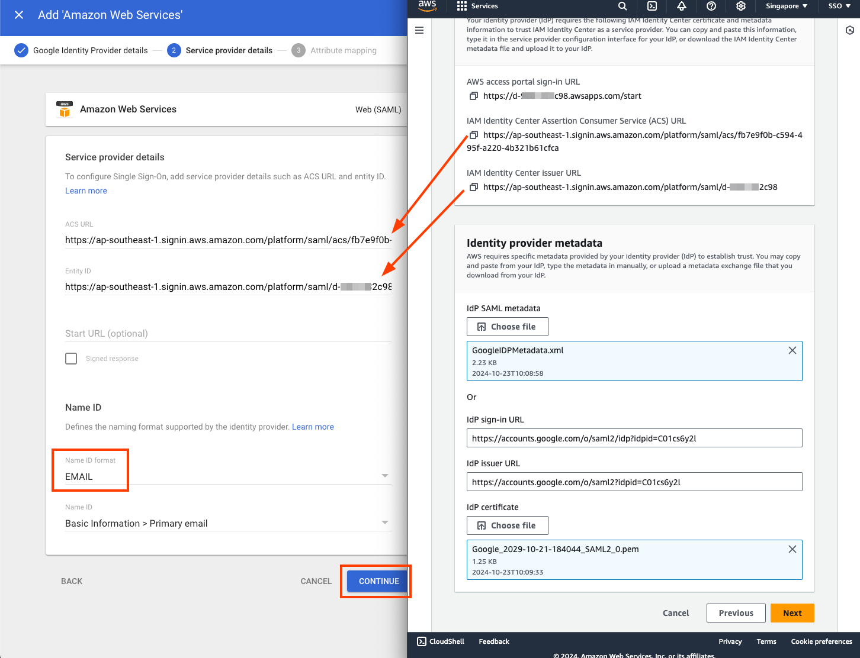Open Learn more link under Name ID
860x658 pixels.
pyautogui.click(x=313, y=427)
